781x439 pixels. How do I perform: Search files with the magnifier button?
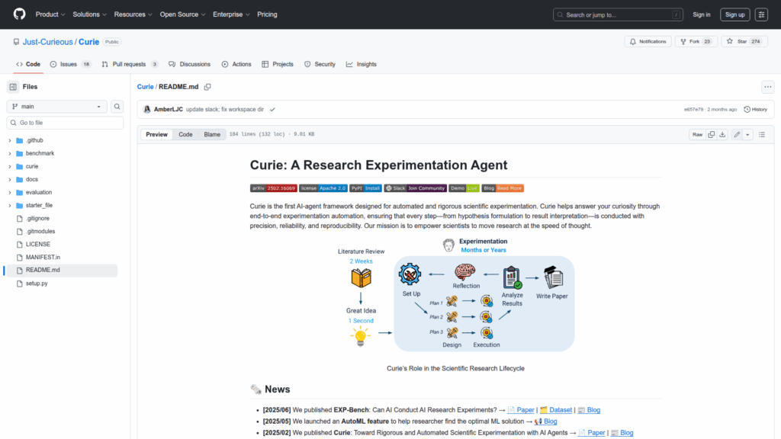(x=117, y=107)
